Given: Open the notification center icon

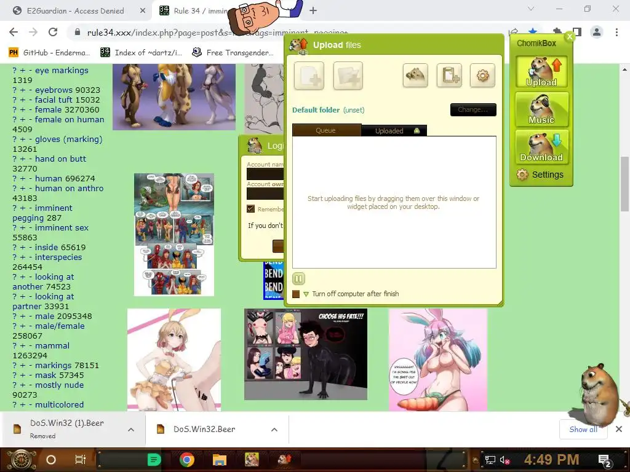Looking at the screenshot, I should [605, 460].
